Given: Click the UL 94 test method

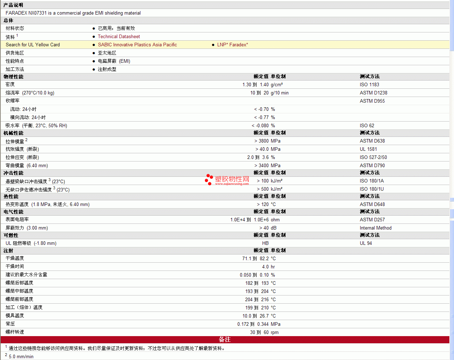Looking at the screenshot, I should (x=366, y=243).
